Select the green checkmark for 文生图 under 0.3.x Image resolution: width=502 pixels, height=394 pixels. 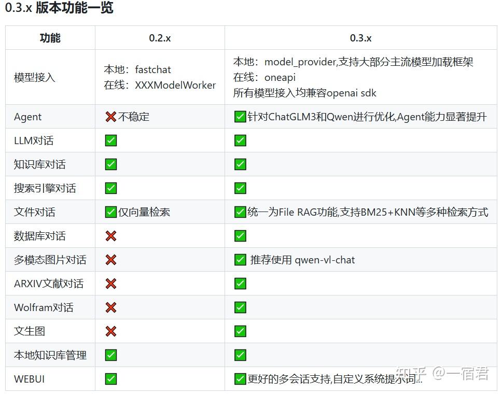point(240,331)
